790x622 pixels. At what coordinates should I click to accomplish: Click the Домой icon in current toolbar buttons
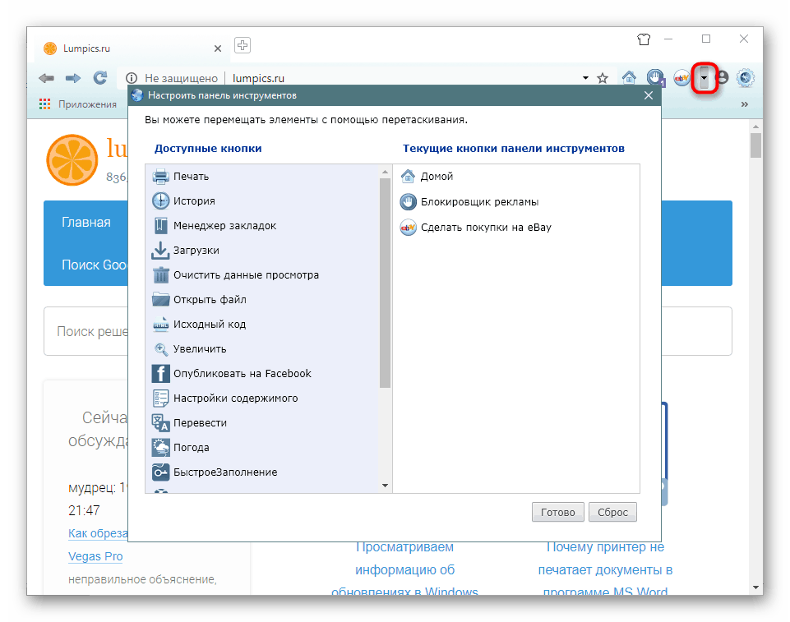(408, 176)
